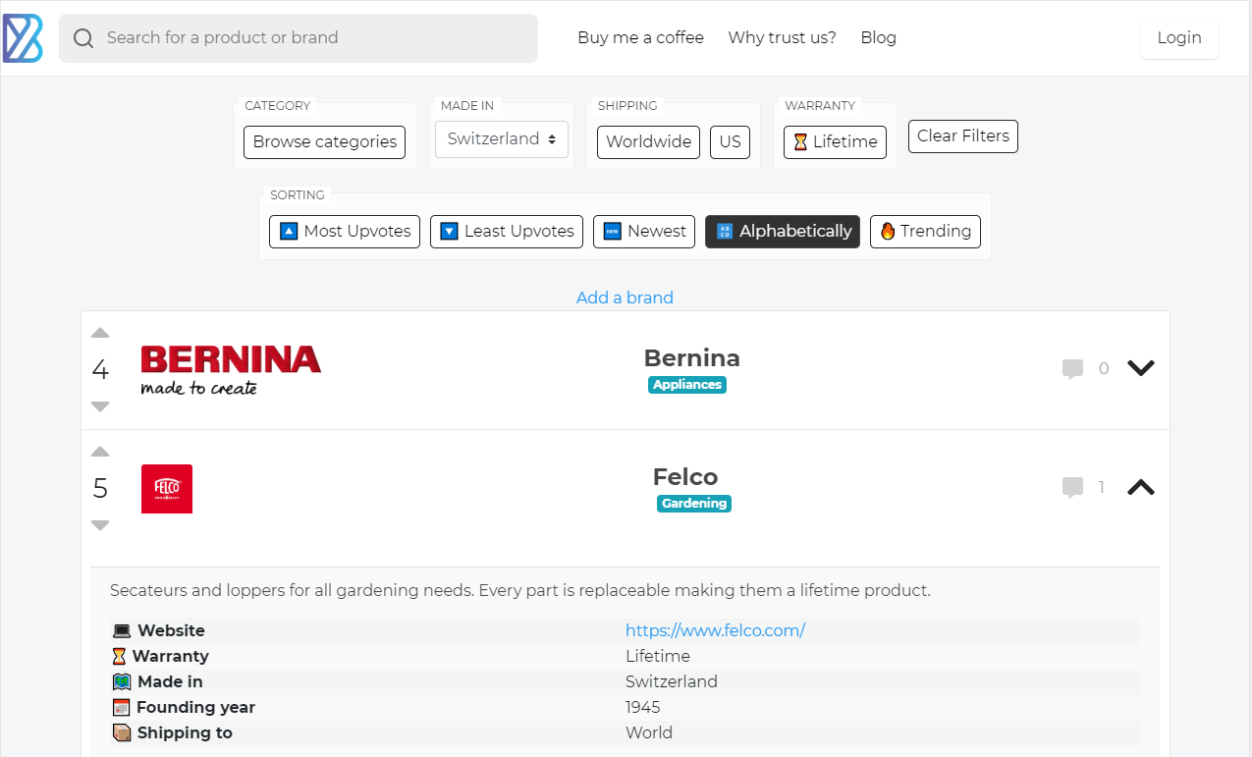
Task: Click the founding year value 1945
Action: (642, 707)
